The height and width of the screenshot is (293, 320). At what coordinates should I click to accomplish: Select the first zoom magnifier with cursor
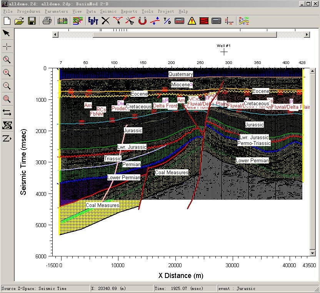[x=7, y=60]
